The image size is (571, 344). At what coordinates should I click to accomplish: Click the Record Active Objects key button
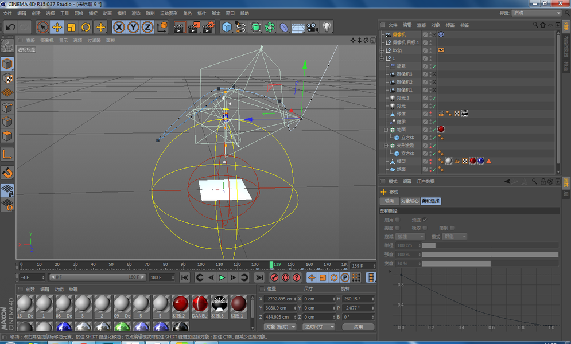point(274,277)
